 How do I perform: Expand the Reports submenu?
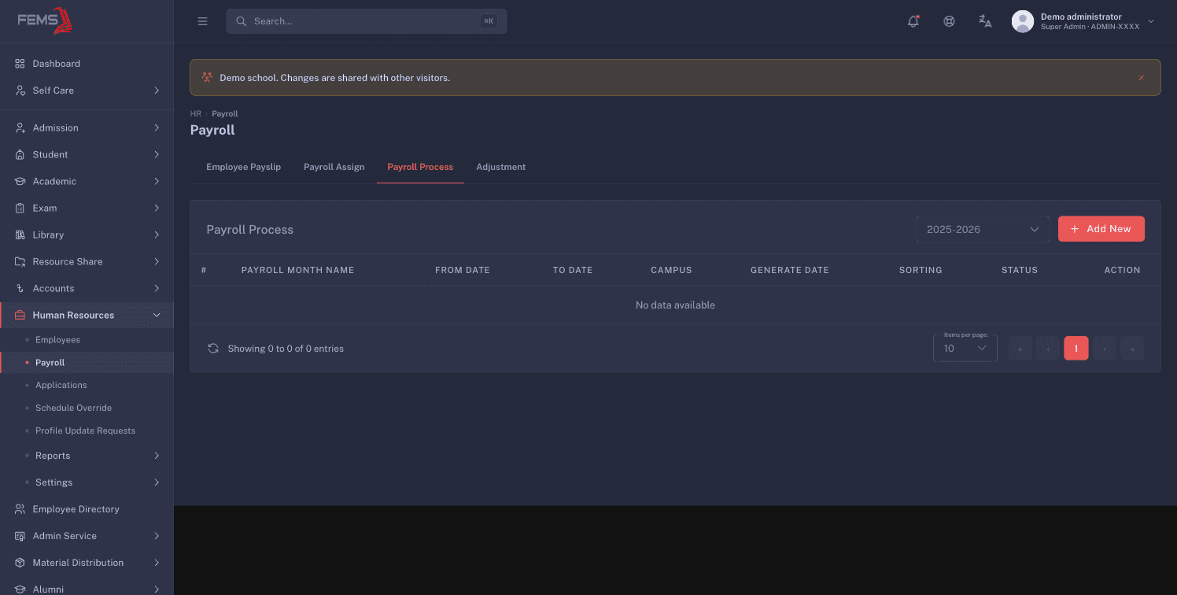click(x=87, y=456)
